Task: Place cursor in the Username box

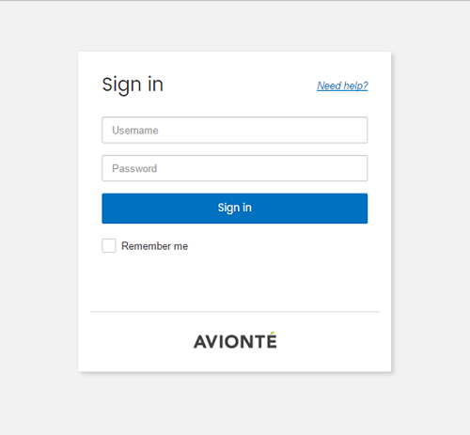Action: [235, 130]
